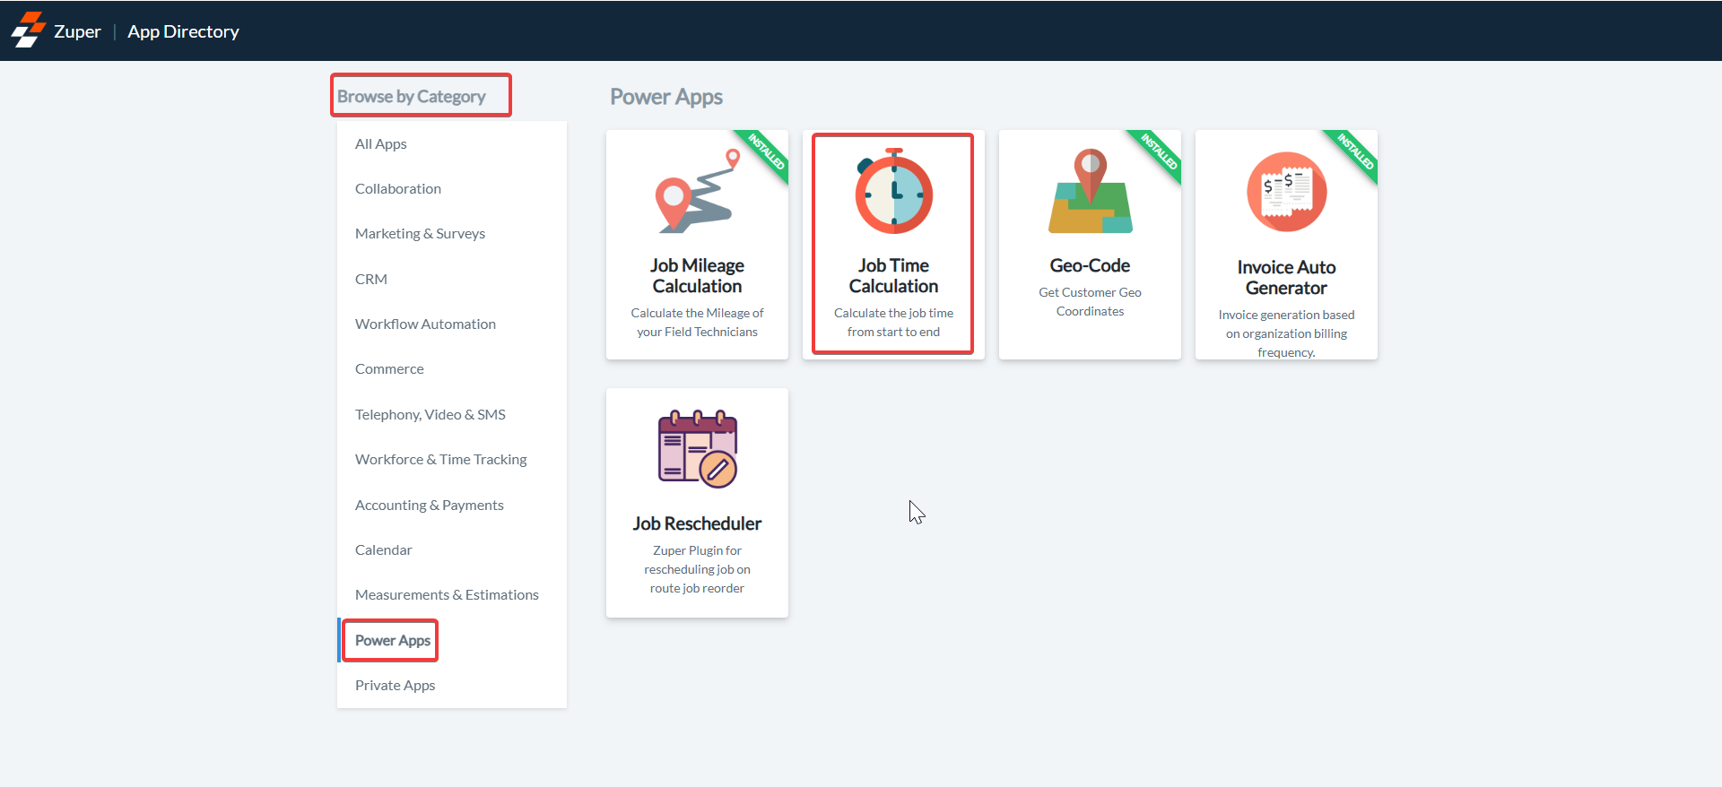
Task: Open Measurements & Estimations category
Action: 452,594
